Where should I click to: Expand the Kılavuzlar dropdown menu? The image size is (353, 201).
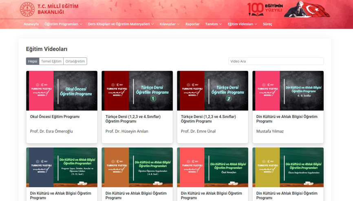(169, 24)
